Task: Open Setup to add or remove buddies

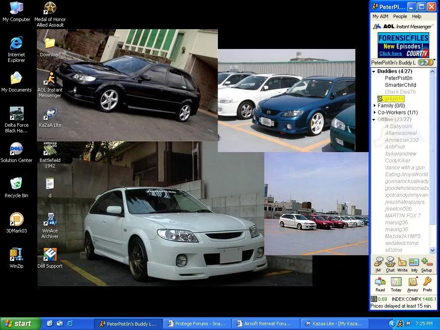Action: [x=427, y=264]
